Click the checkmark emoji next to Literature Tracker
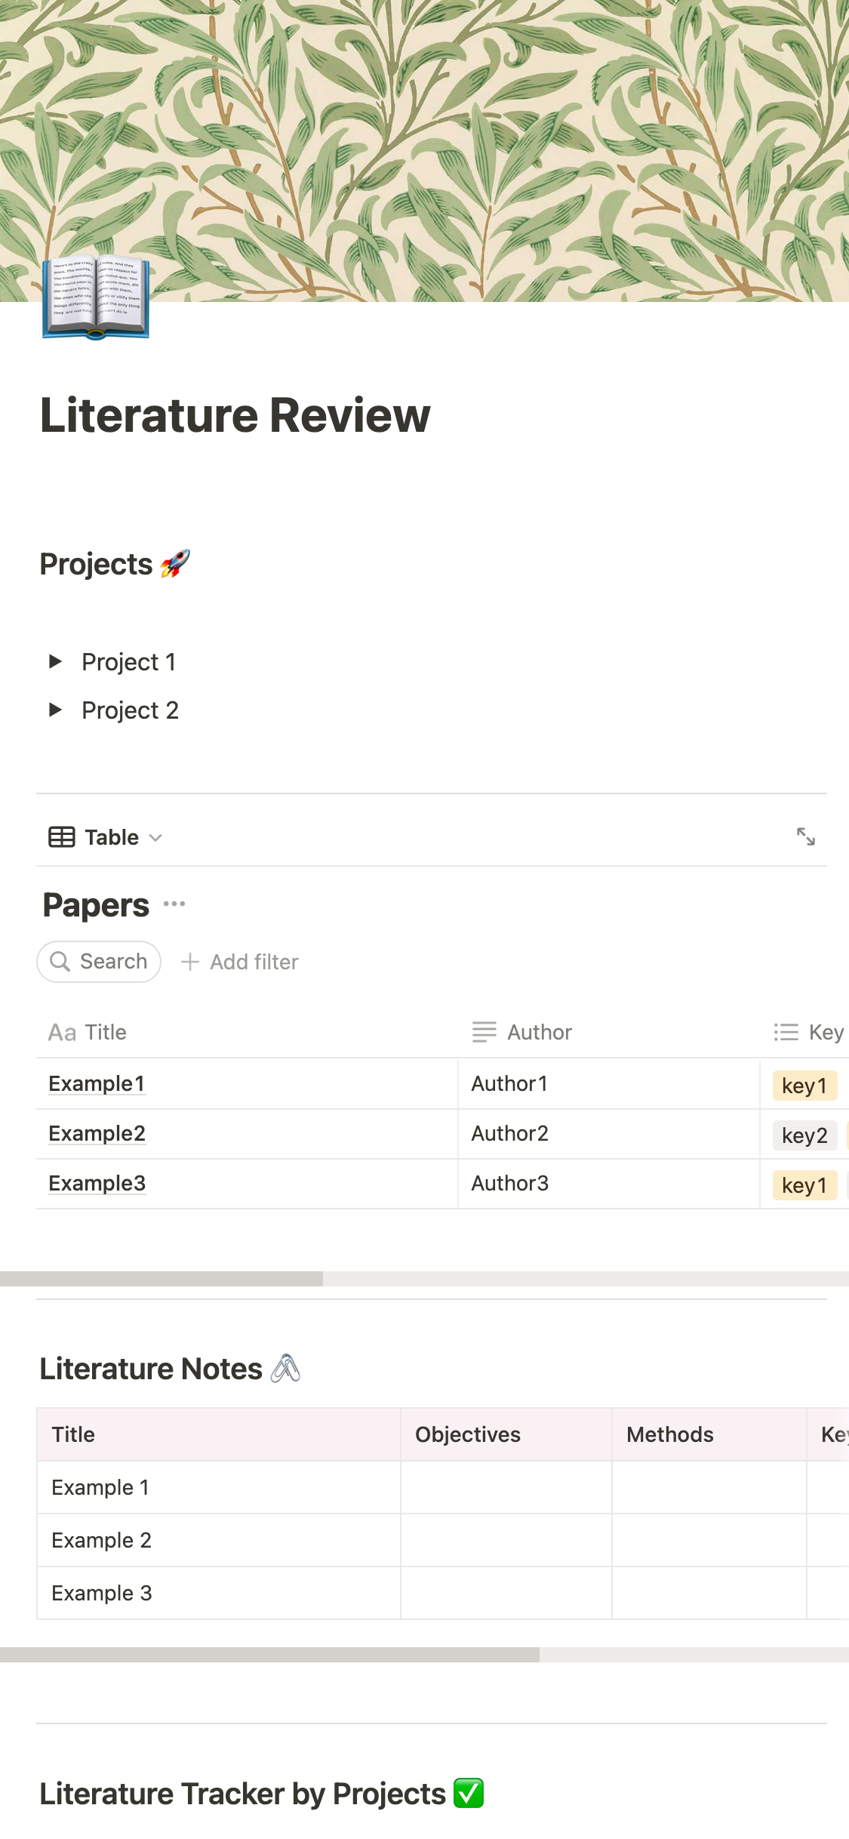Image resolution: width=849 pixels, height=1839 pixels. click(469, 1792)
